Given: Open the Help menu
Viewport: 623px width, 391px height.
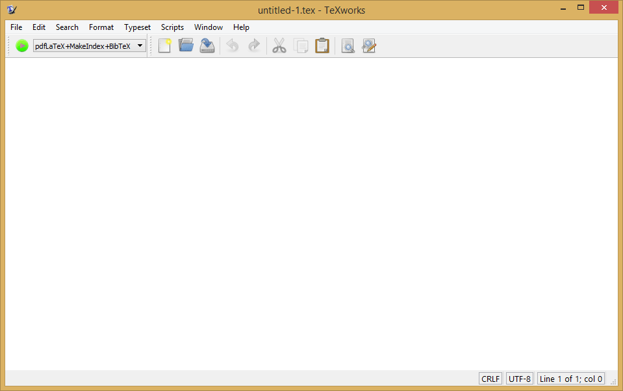Looking at the screenshot, I should 241,27.
